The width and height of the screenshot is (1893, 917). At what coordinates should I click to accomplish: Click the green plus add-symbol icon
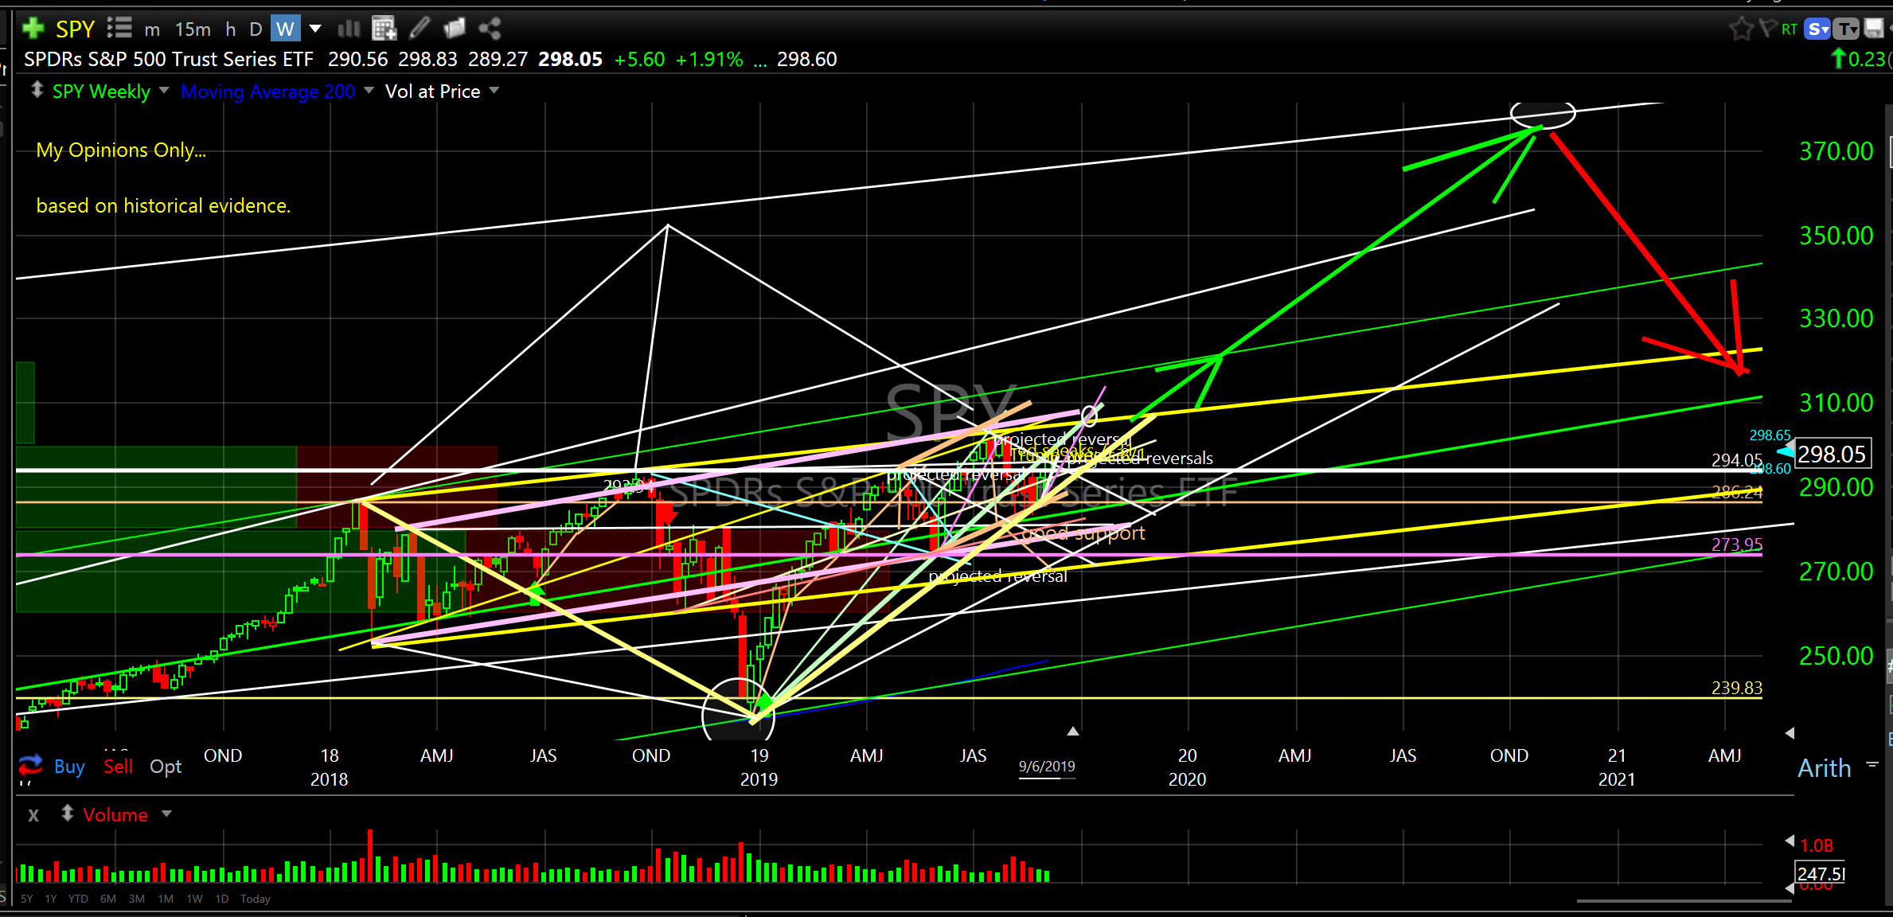pyautogui.click(x=33, y=29)
